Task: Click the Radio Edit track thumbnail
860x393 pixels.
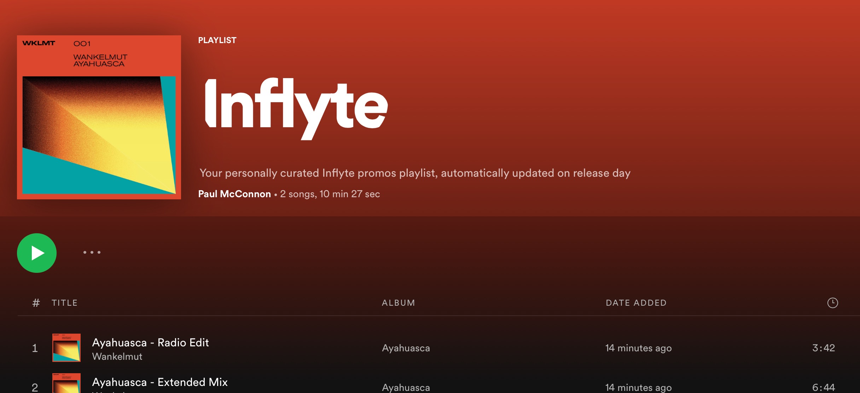Action: tap(66, 348)
